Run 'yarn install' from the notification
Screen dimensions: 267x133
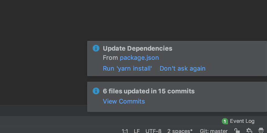[x=127, y=68]
